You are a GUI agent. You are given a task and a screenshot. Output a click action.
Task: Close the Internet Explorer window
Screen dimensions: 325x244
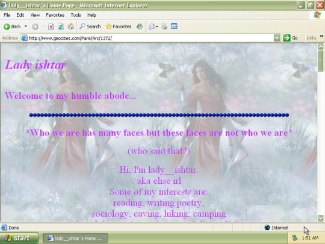tap(320, 5)
